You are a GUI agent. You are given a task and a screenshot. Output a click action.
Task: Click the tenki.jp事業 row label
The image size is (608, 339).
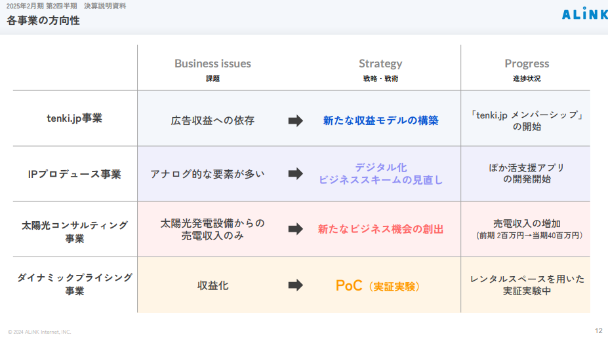tap(74, 118)
